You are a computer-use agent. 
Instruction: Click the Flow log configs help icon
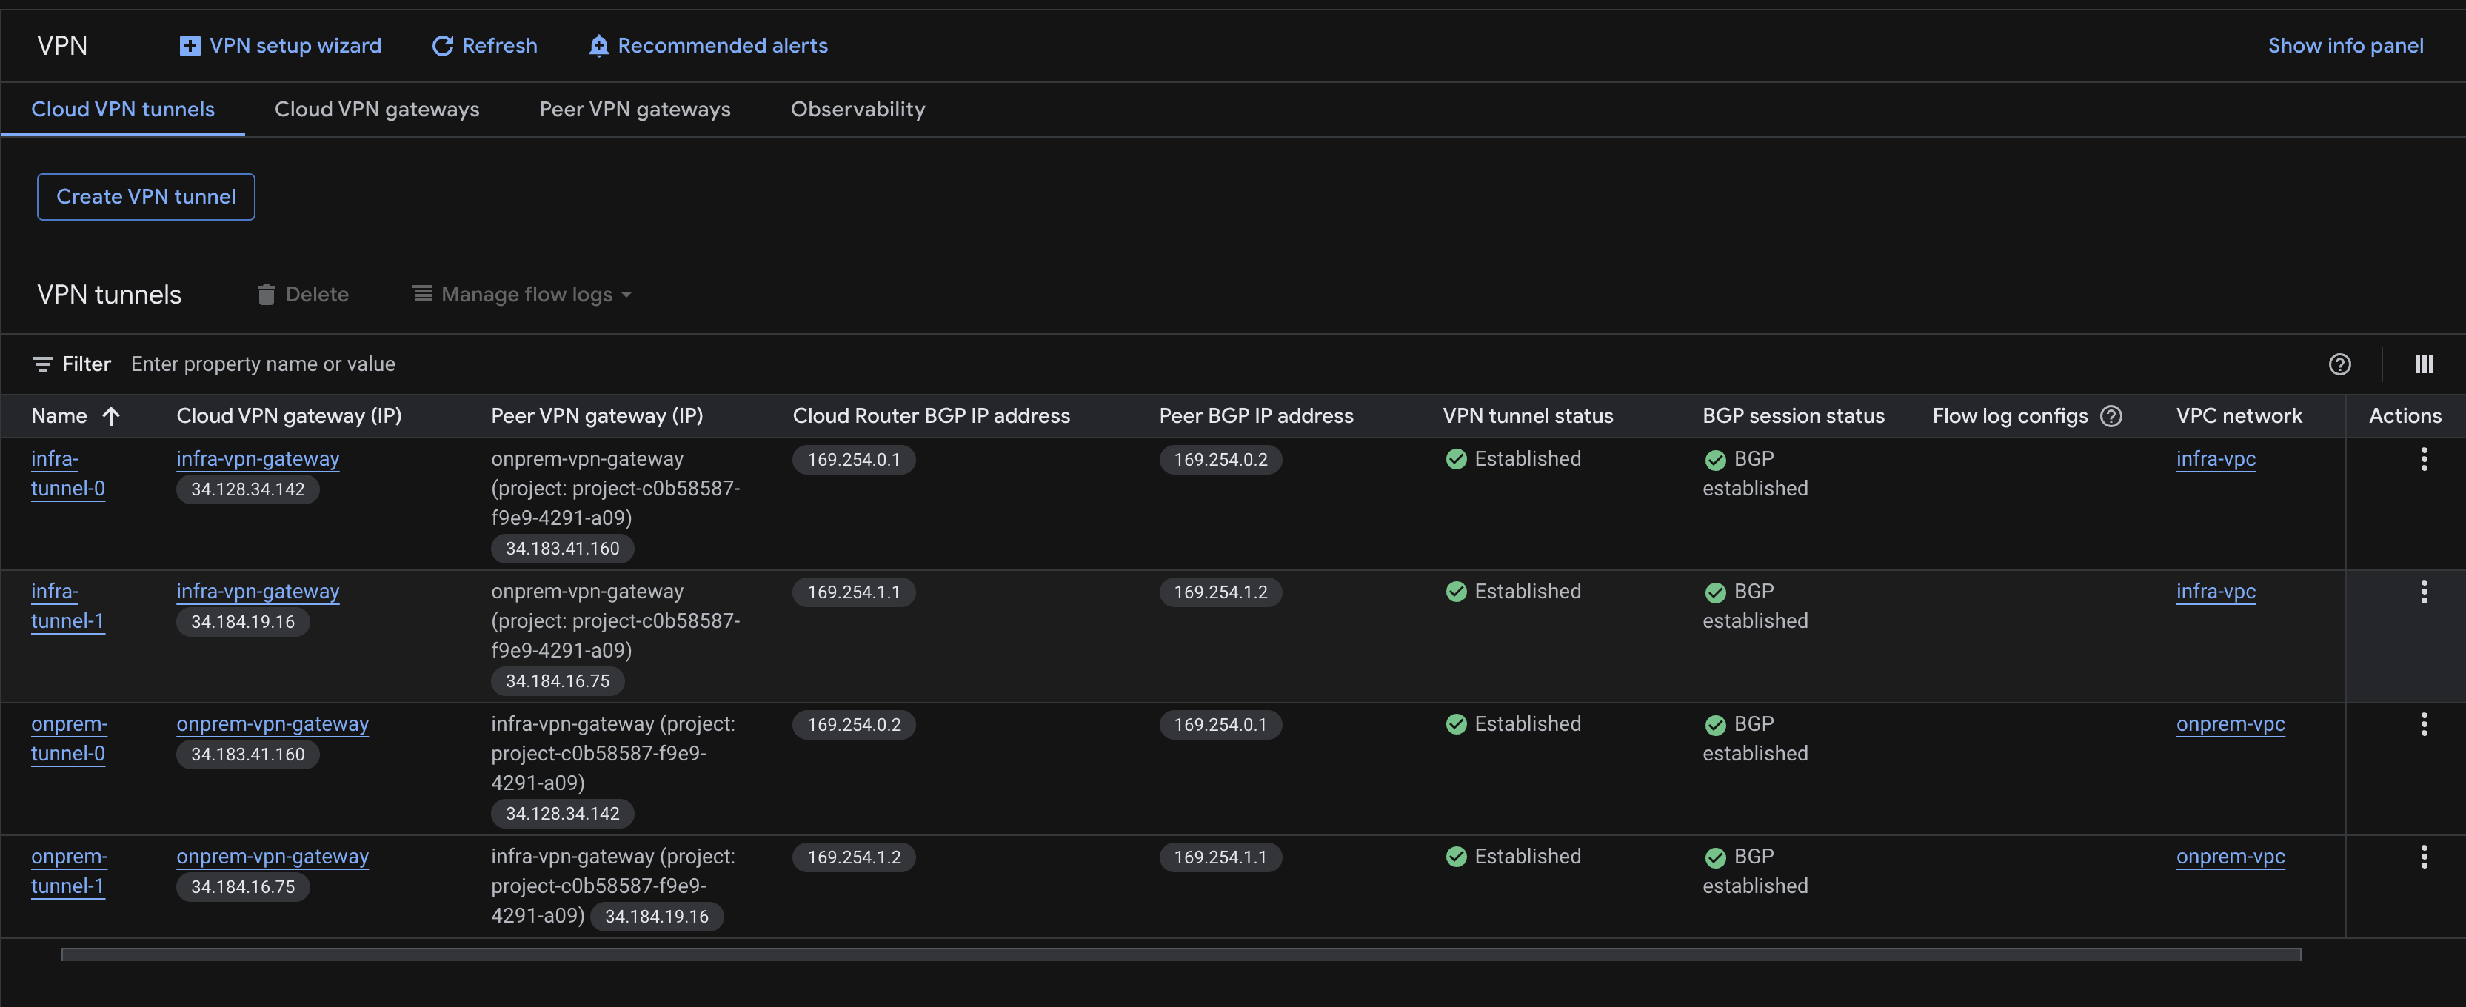[x=2112, y=415]
